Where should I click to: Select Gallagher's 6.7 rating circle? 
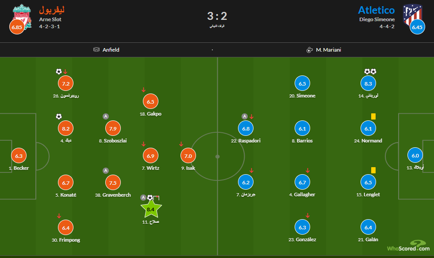[x=302, y=183]
